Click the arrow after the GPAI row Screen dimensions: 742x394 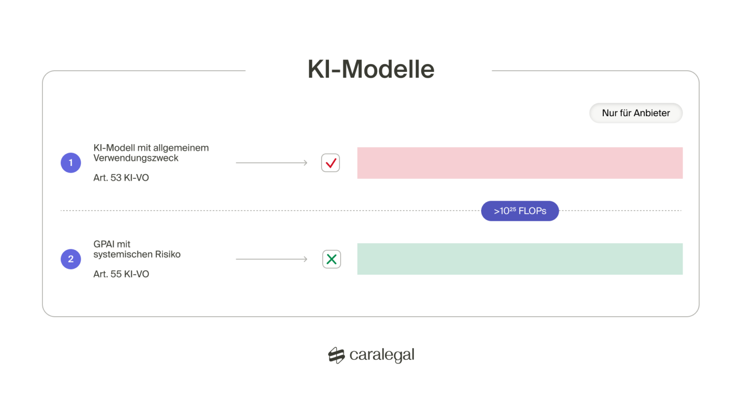pos(271,259)
